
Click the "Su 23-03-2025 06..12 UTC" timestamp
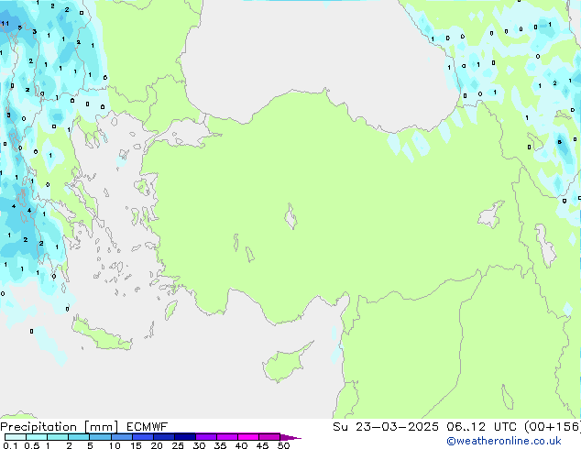424,427
